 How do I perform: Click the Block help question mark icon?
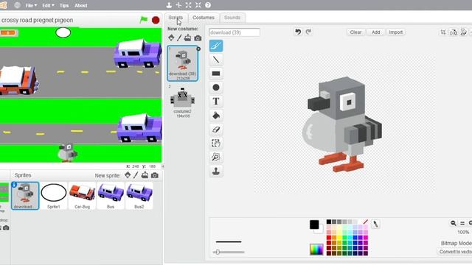[208, 5]
